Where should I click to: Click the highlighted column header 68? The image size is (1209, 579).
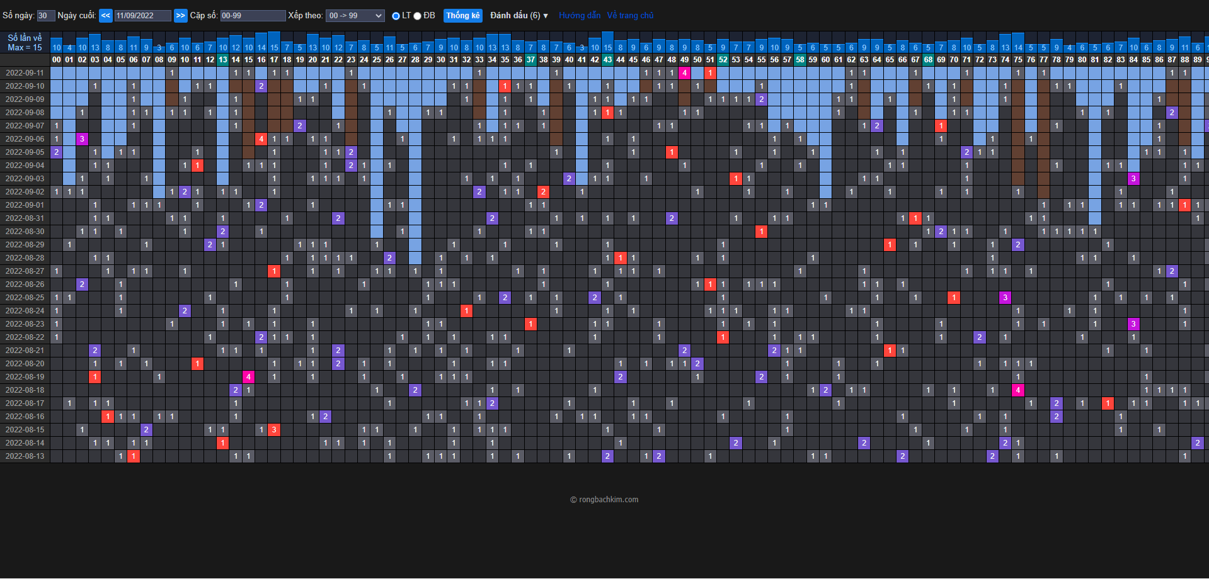928,60
